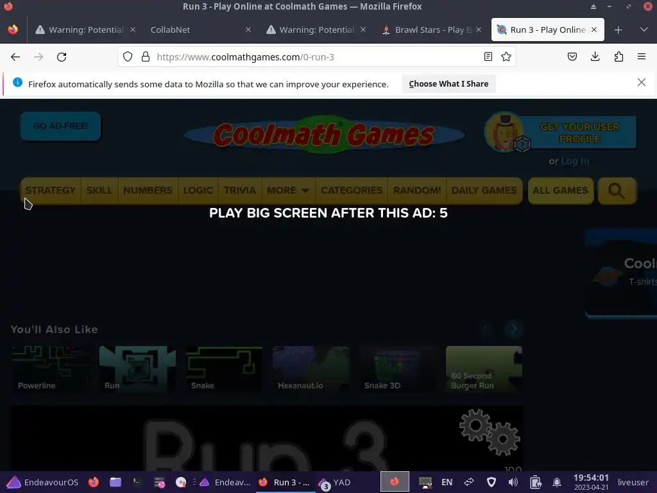Viewport: 657px width, 493px height.
Task: Expand the MORE dropdown menu
Action: tap(288, 190)
